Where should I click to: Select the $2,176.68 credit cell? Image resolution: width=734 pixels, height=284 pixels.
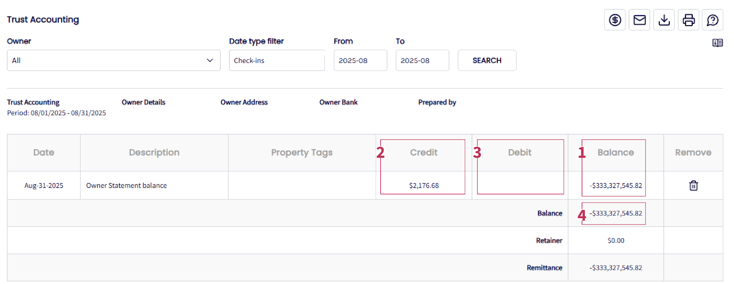point(424,186)
